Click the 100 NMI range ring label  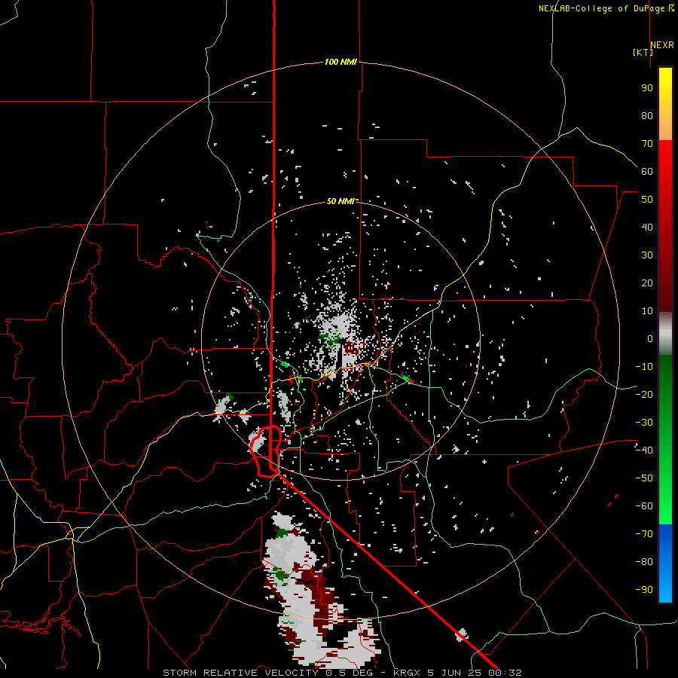click(341, 62)
